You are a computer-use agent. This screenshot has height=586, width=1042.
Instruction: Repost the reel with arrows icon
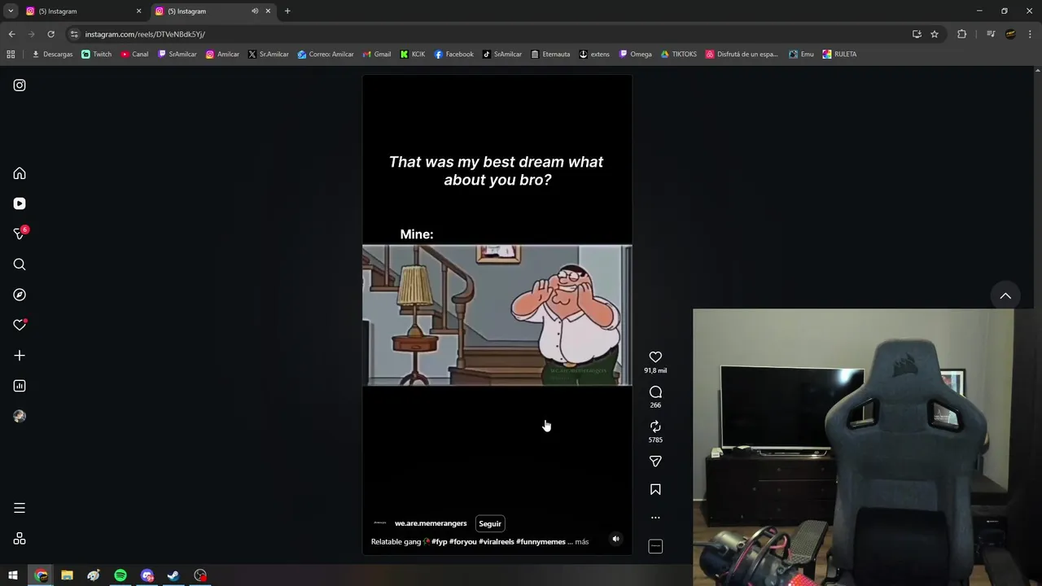tap(655, 426)
